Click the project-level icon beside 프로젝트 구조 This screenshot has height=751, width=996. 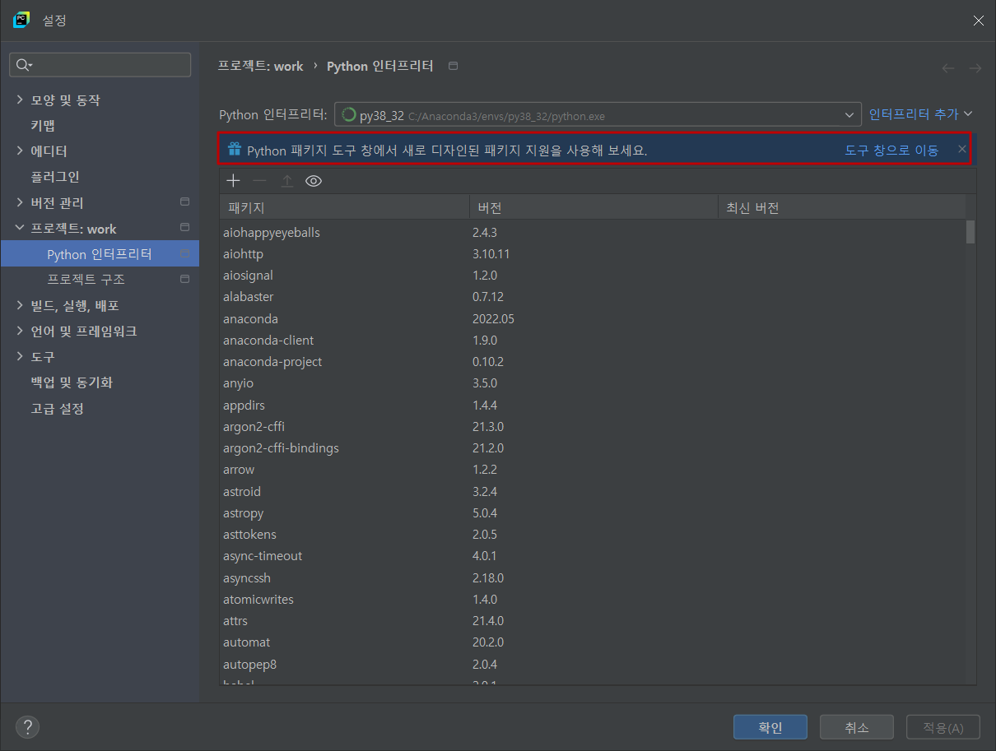(x=184, y=279)
